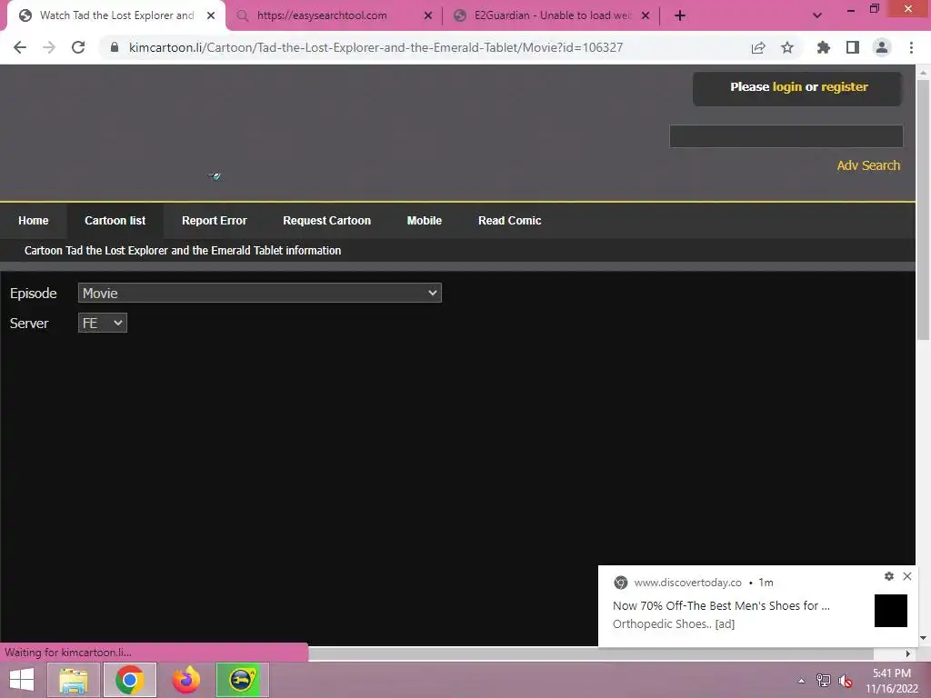Viewport: 931px width, 698px height.
Task: Switch to Mobile version link
Action: 424,220
